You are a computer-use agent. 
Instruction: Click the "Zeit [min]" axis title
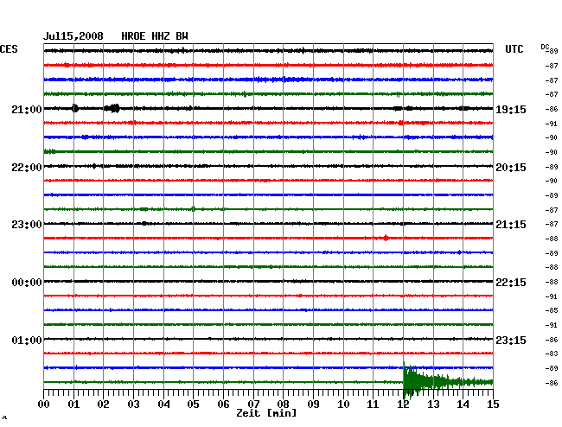click(266, 413)
